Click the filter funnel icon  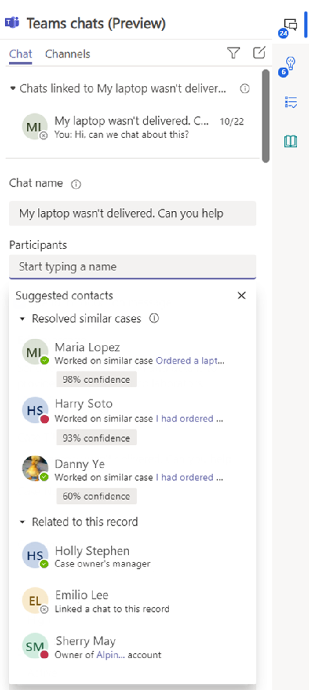[233, 53]
